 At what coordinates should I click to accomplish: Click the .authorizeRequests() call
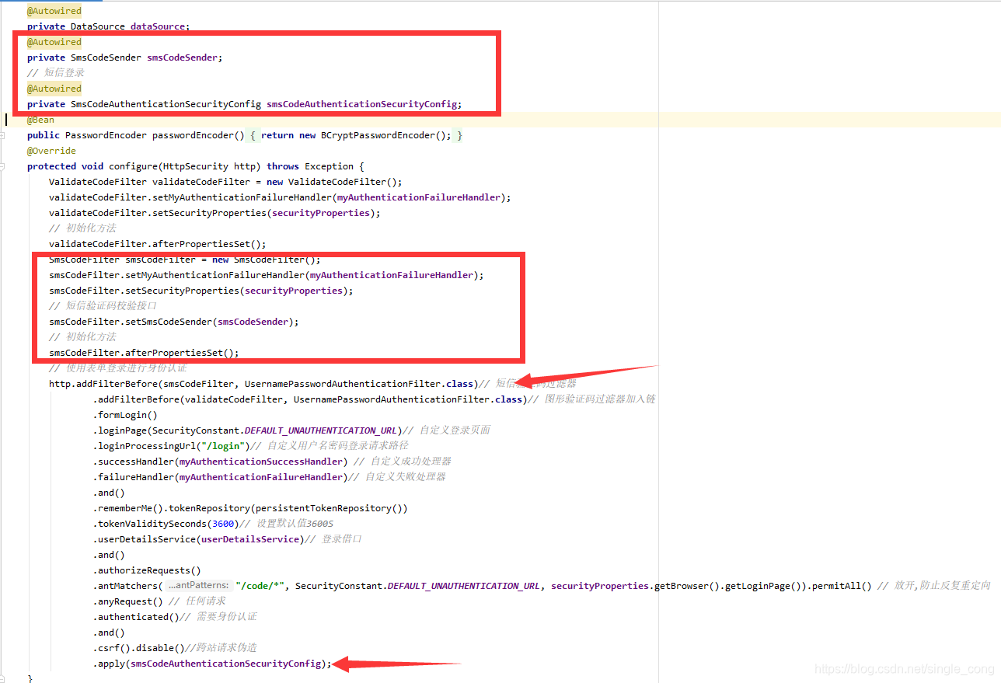pyautogui.click(x=146, y=570)
